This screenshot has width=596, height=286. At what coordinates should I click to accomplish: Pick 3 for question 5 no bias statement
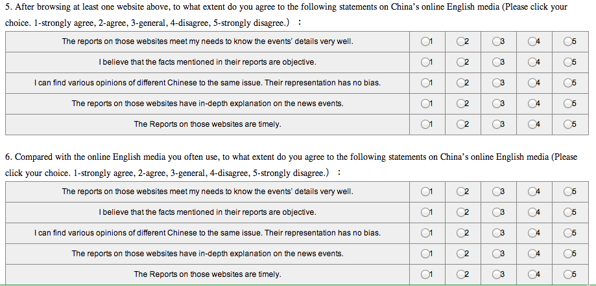(496, 83)
